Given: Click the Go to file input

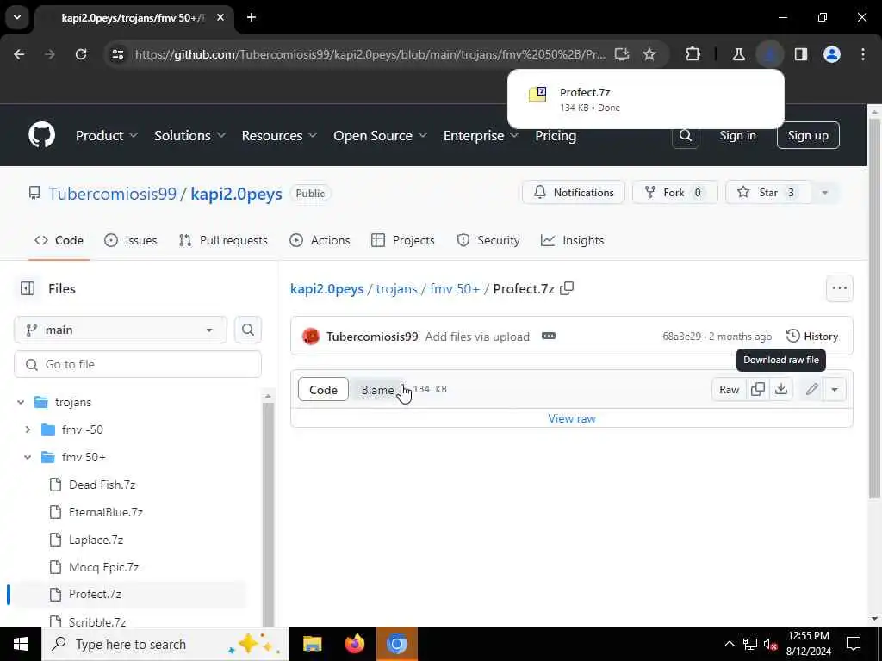Looking at the screenshot, I should tap(138, 364).
